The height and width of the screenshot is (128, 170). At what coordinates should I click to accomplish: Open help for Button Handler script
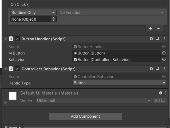(151, 39)
